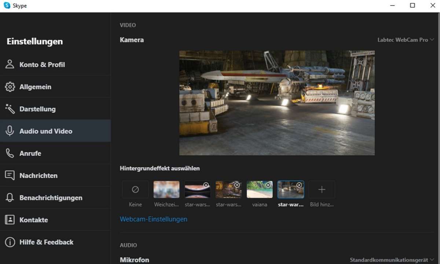
Task: Open Kontakte settings section
Action: pyautogui.click(x=55, y=220)
